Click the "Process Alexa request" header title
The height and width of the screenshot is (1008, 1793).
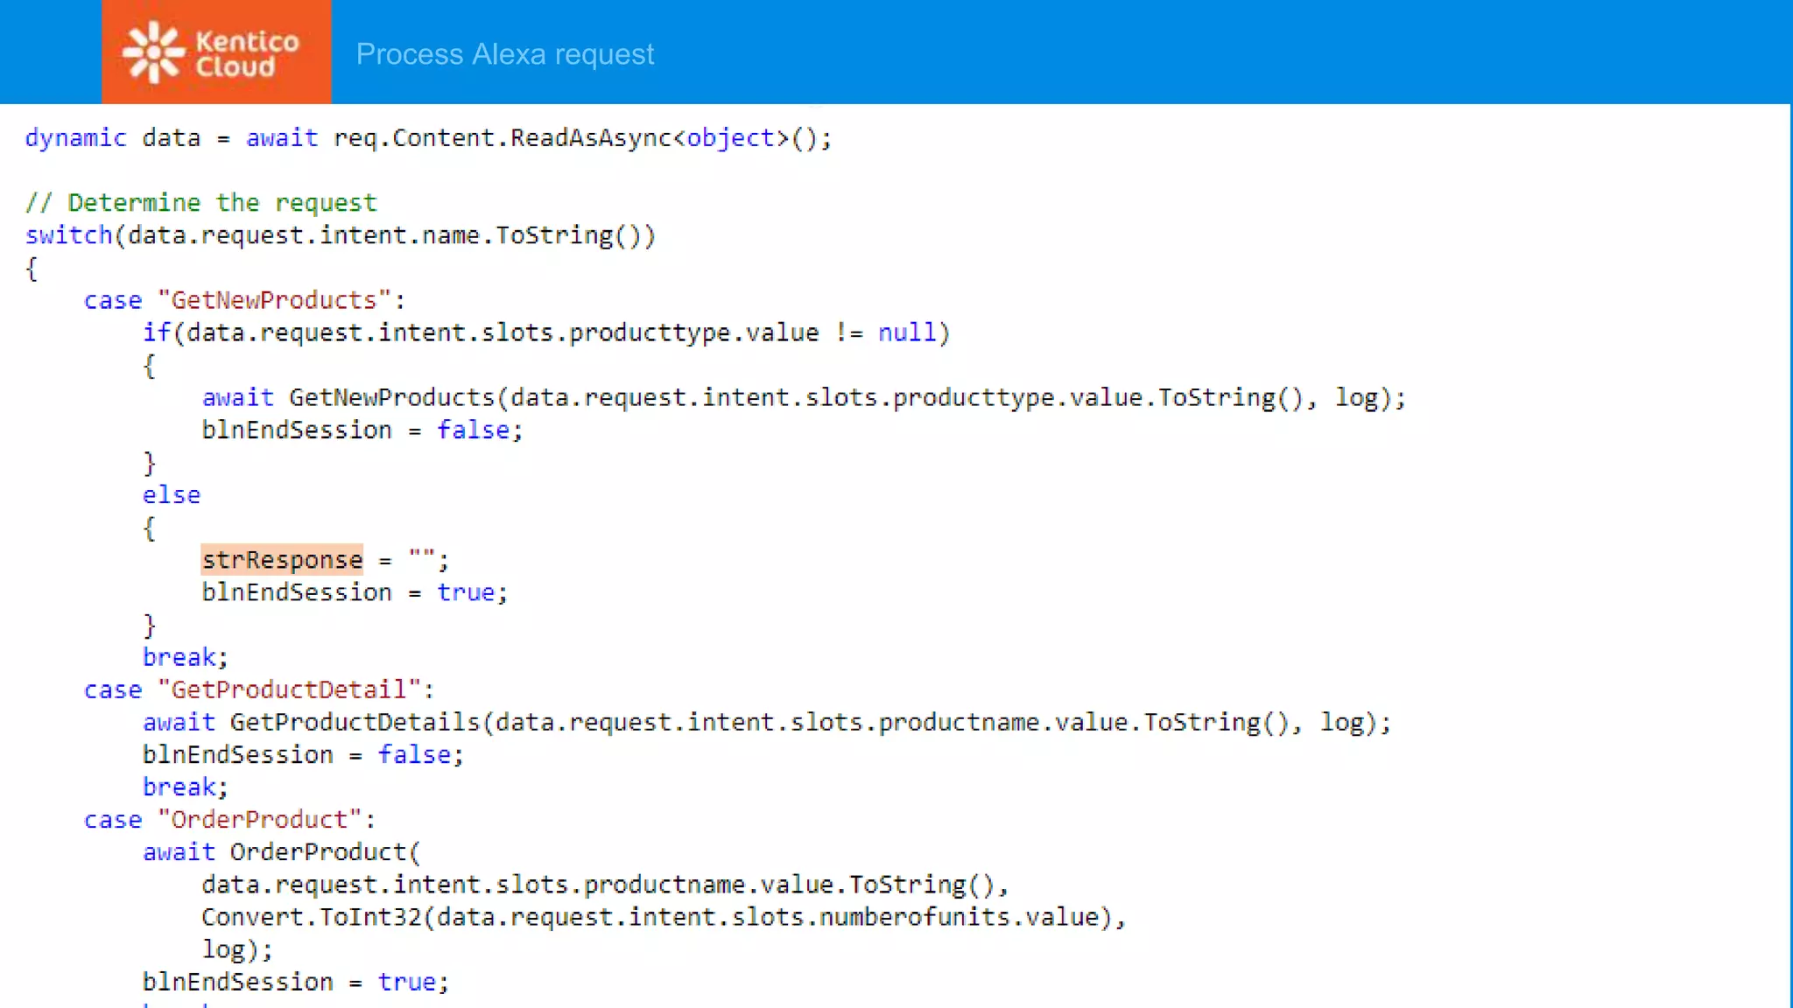[505, 54]
